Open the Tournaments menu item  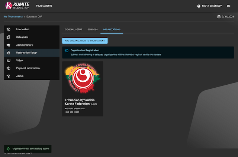click(44, 6)
